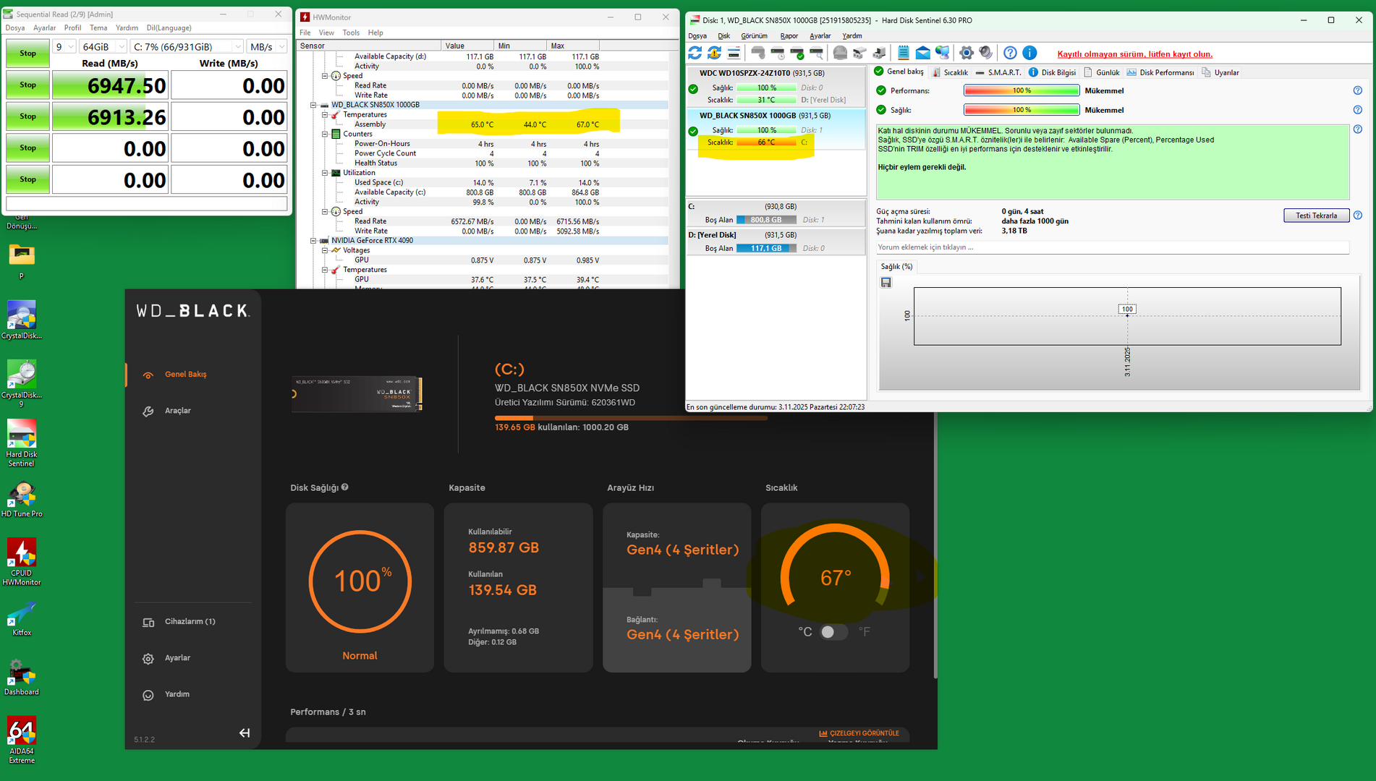
Task: Click the help icon beside Disk Sağlığı heading
Action: [x=345, y=487]
